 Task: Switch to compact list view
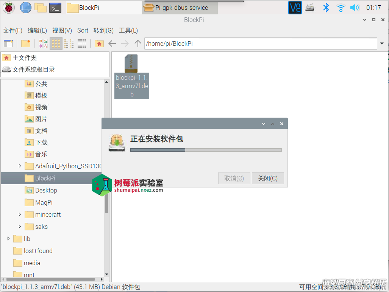pyautogui.click(x=69, y=43)
